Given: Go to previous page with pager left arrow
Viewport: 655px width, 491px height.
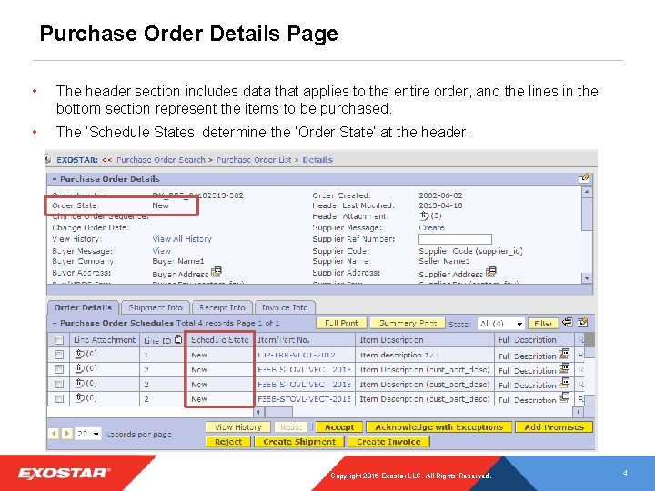Looking at the screenshot, I should (54, 434).
